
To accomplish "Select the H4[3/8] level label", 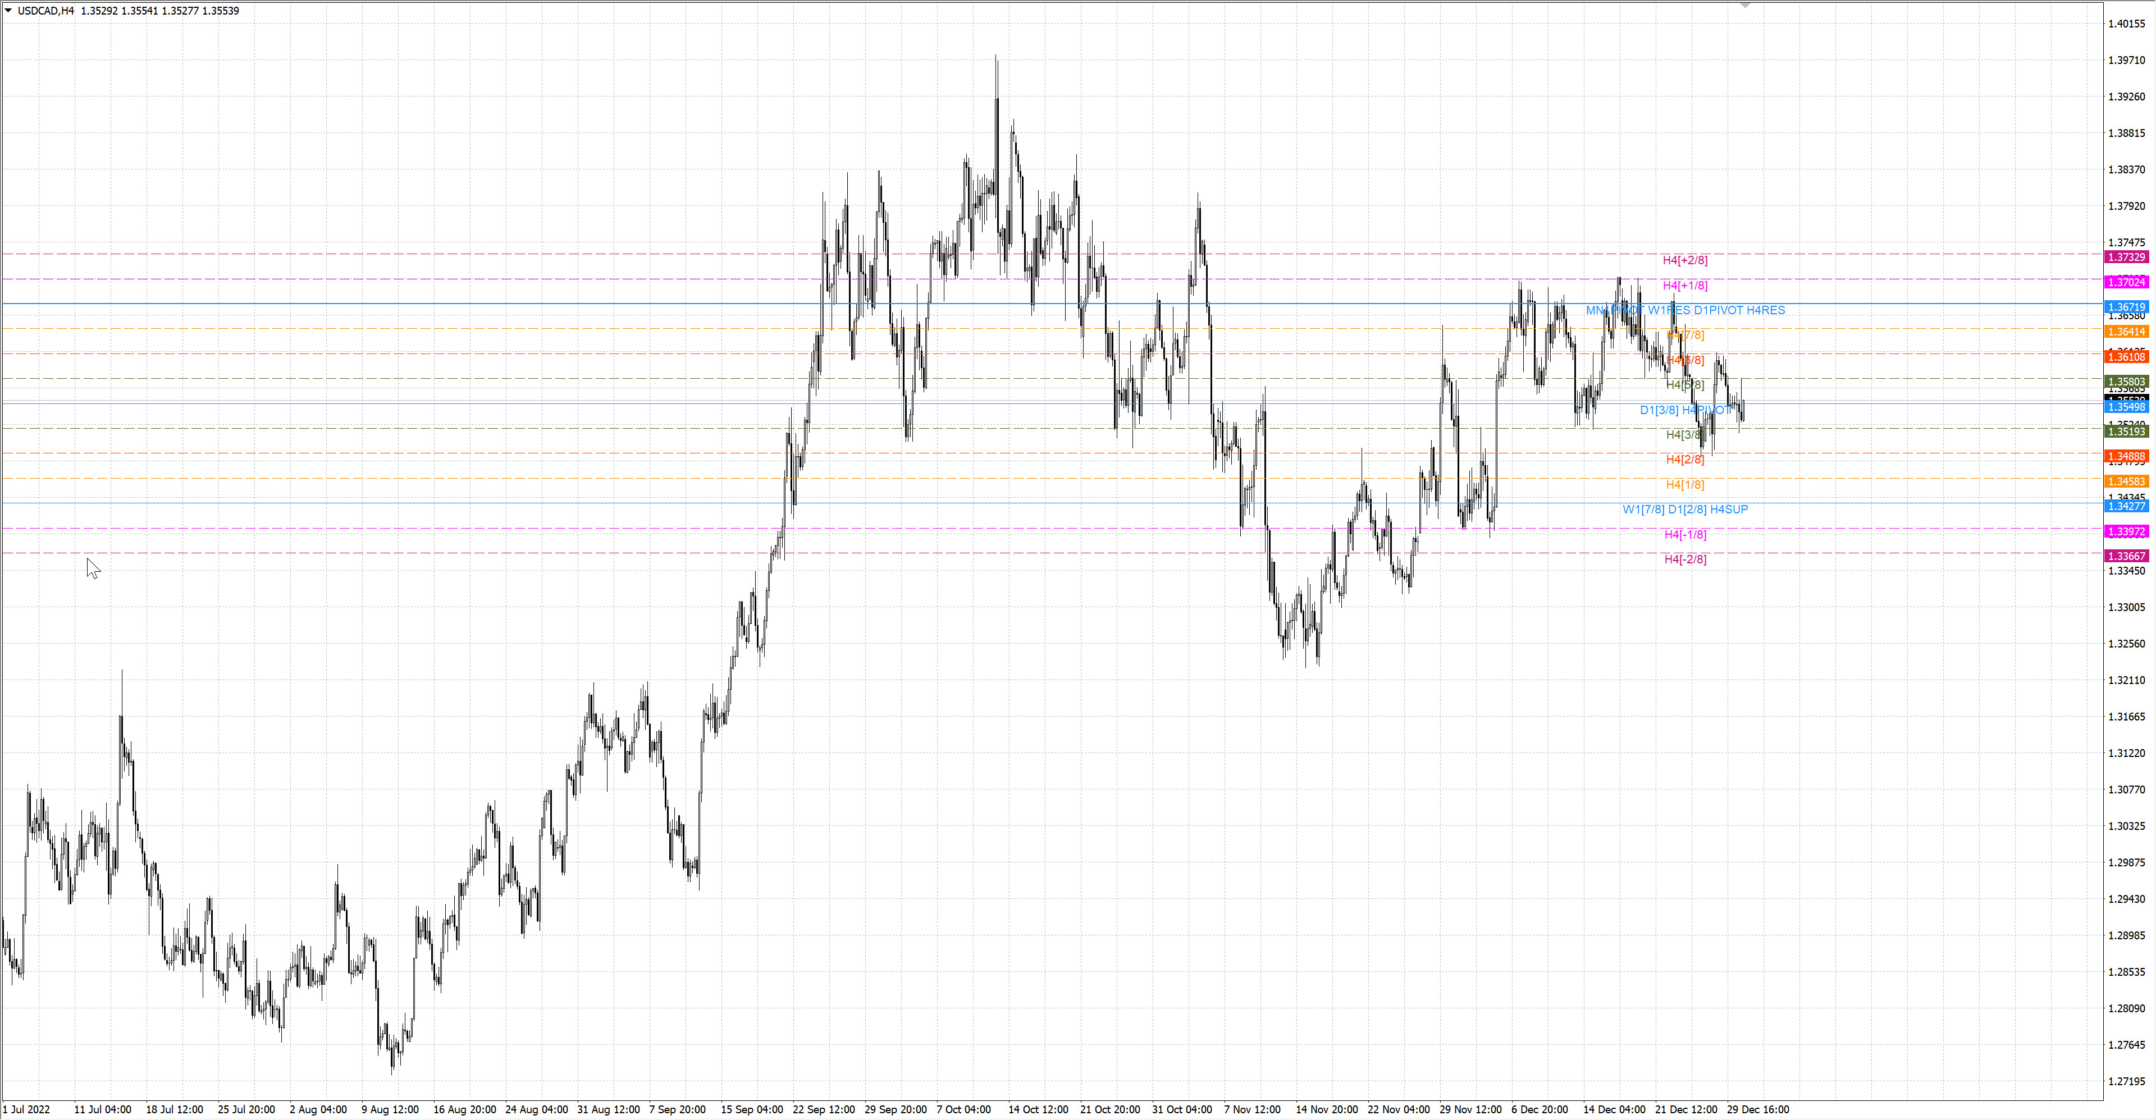I will click(x=1685, y=435).
